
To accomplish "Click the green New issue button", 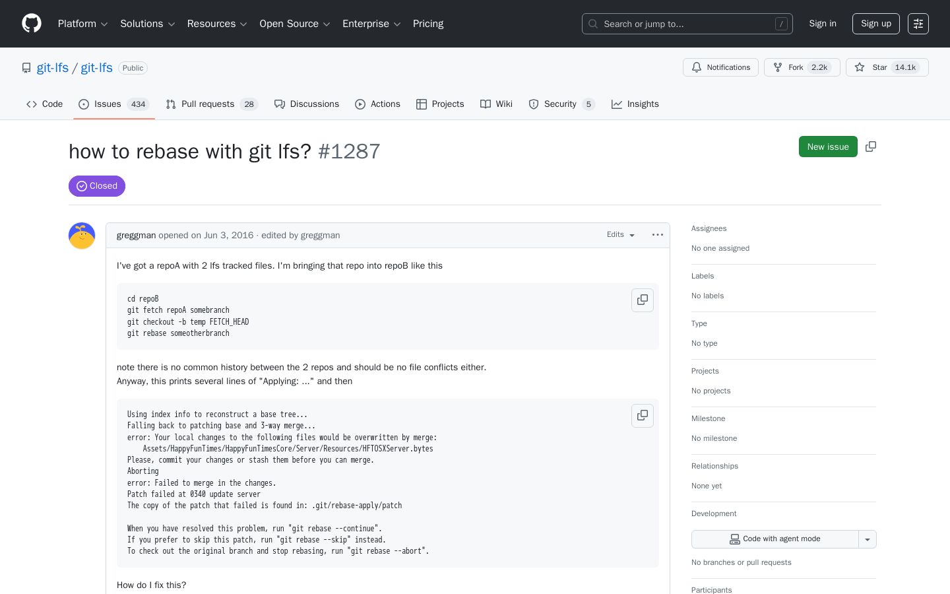I will click(828, 147).
